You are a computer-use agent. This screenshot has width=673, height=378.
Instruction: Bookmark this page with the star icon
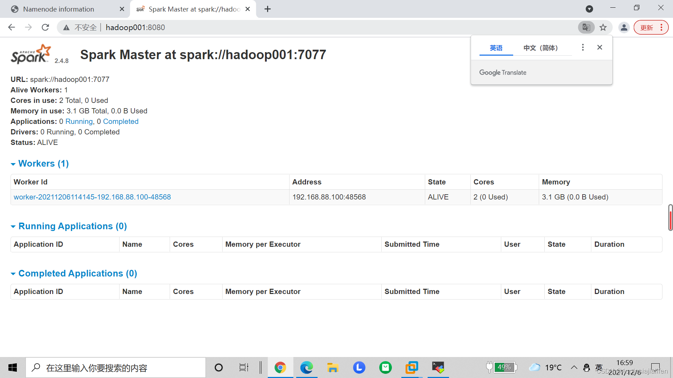pyautogui.click(x=603, y=27)
